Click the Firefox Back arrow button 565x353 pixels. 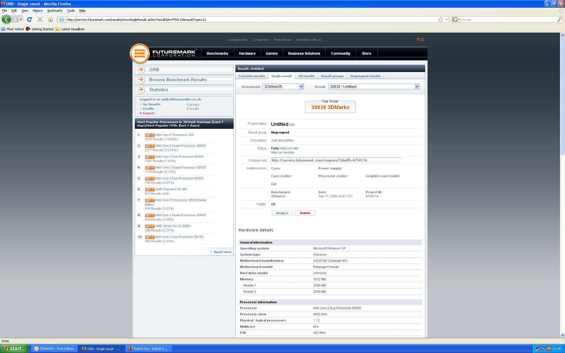(6, 19)
